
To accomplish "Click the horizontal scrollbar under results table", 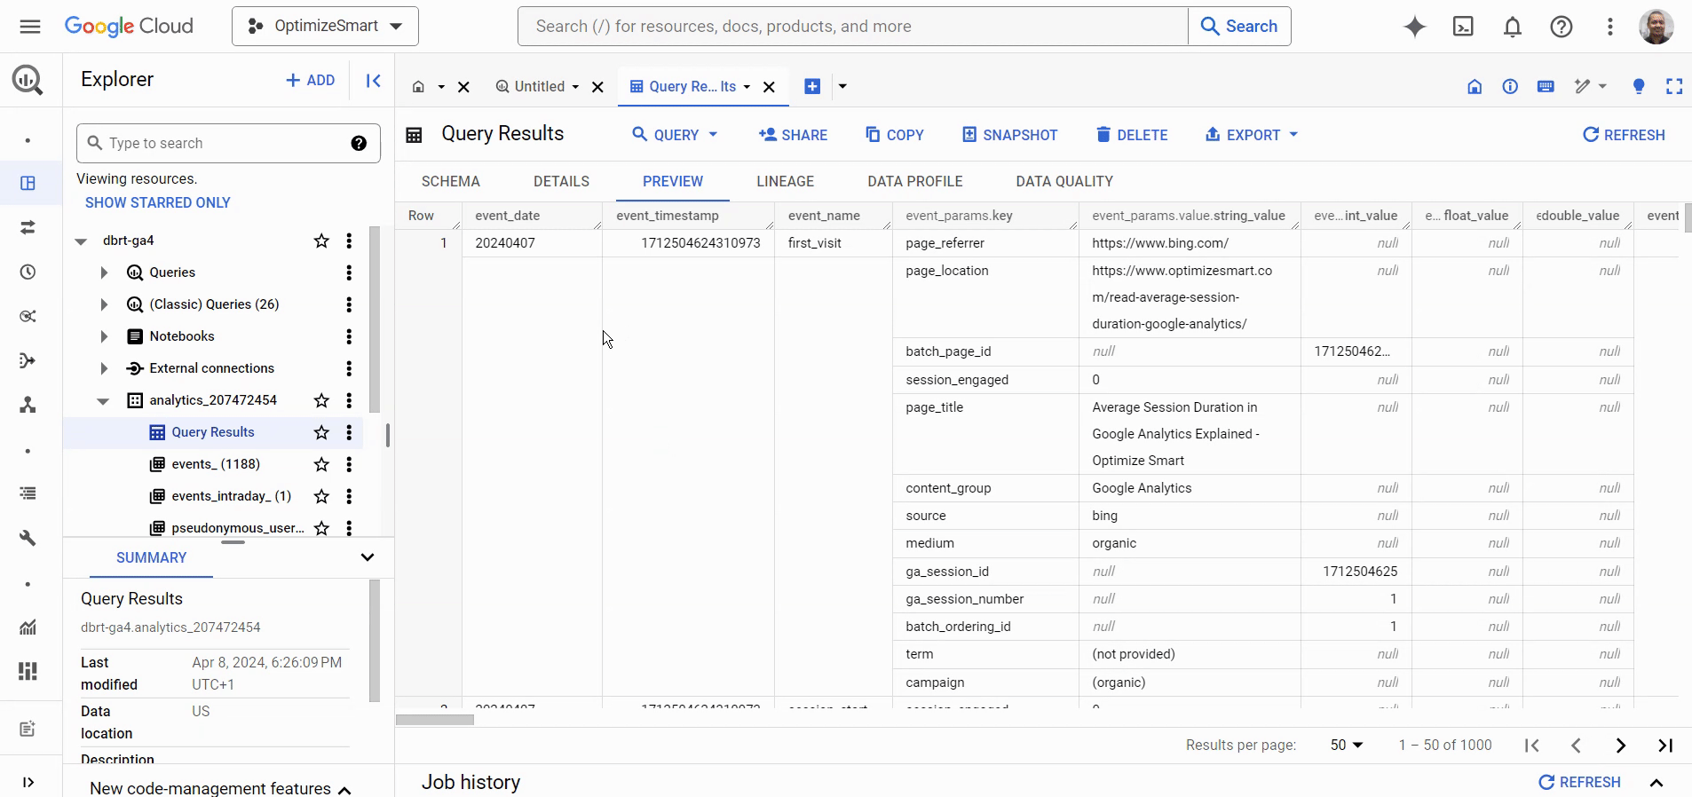I will 435,720.
